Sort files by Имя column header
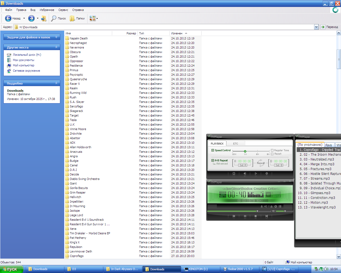This screenshot has width=341, height=273. [88, 33]
